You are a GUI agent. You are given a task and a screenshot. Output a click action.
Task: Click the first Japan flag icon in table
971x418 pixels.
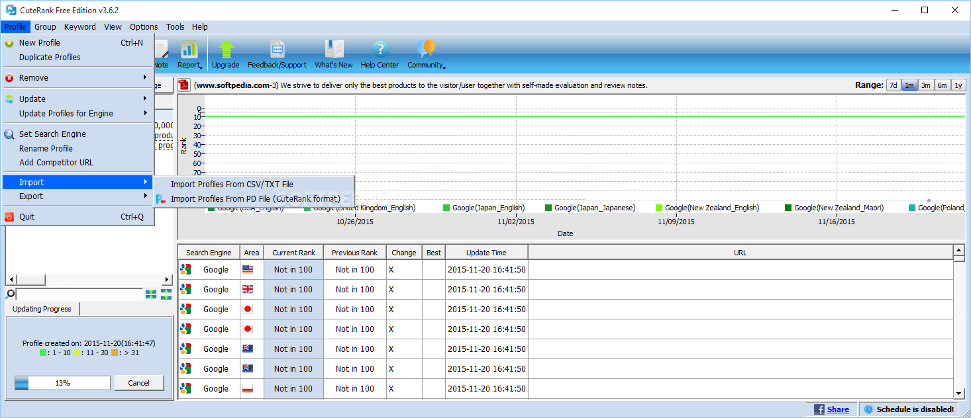coord(248,309)
